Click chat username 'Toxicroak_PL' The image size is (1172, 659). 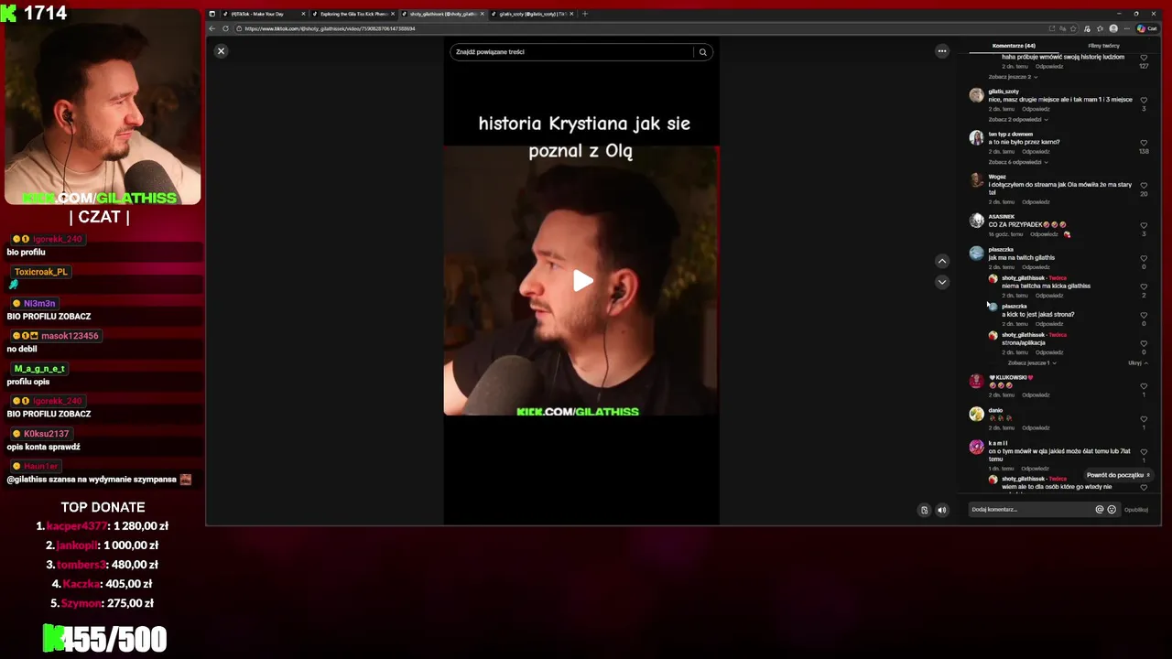[41, 272]
